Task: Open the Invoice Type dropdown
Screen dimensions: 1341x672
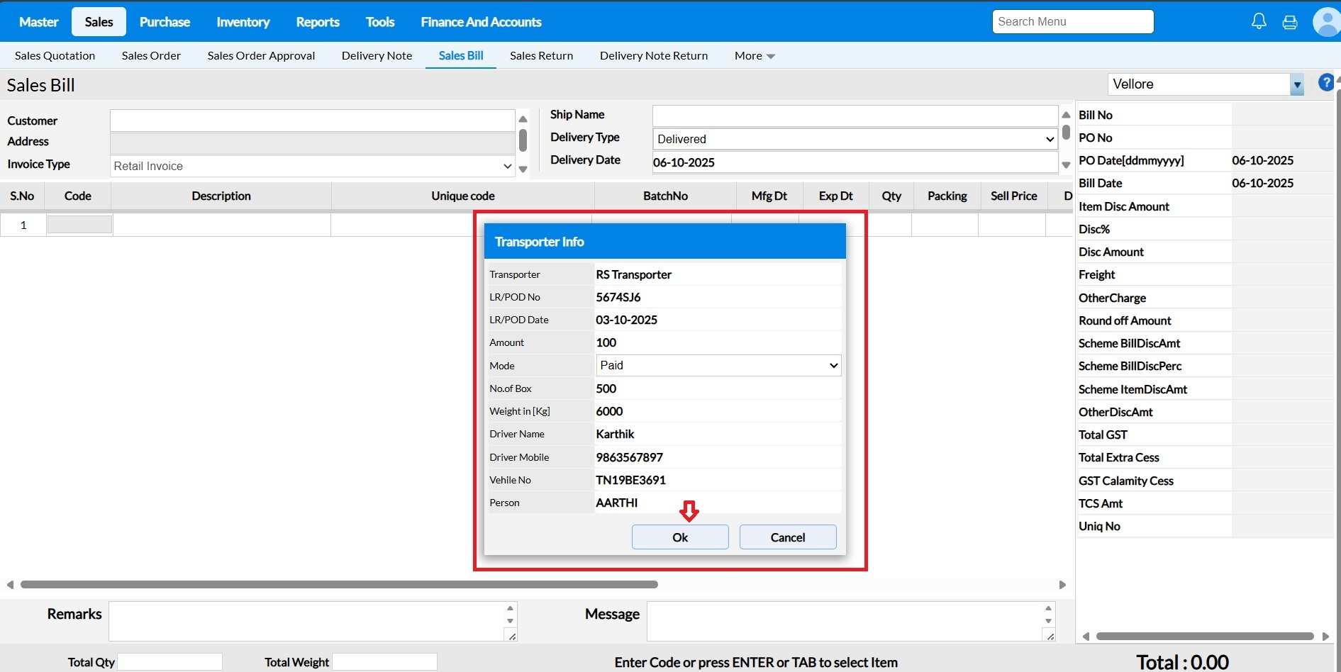Action: (312, 166)
